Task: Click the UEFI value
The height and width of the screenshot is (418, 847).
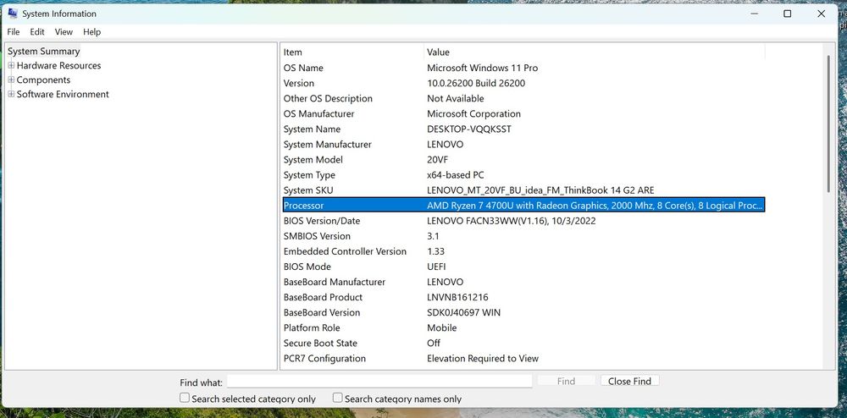Action: click(x=436, y=267)
